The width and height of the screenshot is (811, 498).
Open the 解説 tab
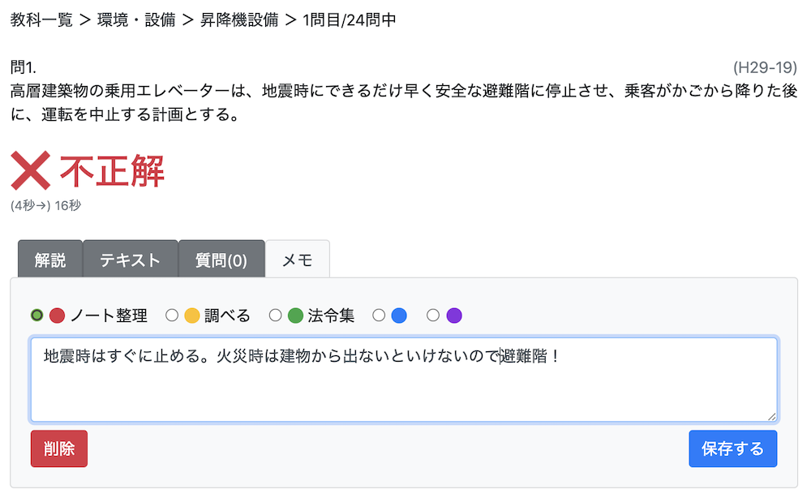click(50, 260)
